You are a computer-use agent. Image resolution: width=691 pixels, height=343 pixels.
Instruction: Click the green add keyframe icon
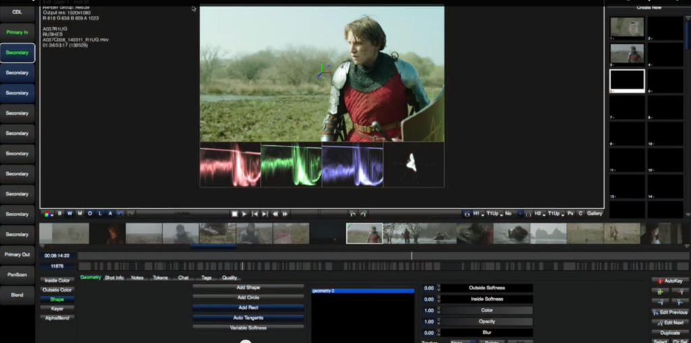point(660,292)
